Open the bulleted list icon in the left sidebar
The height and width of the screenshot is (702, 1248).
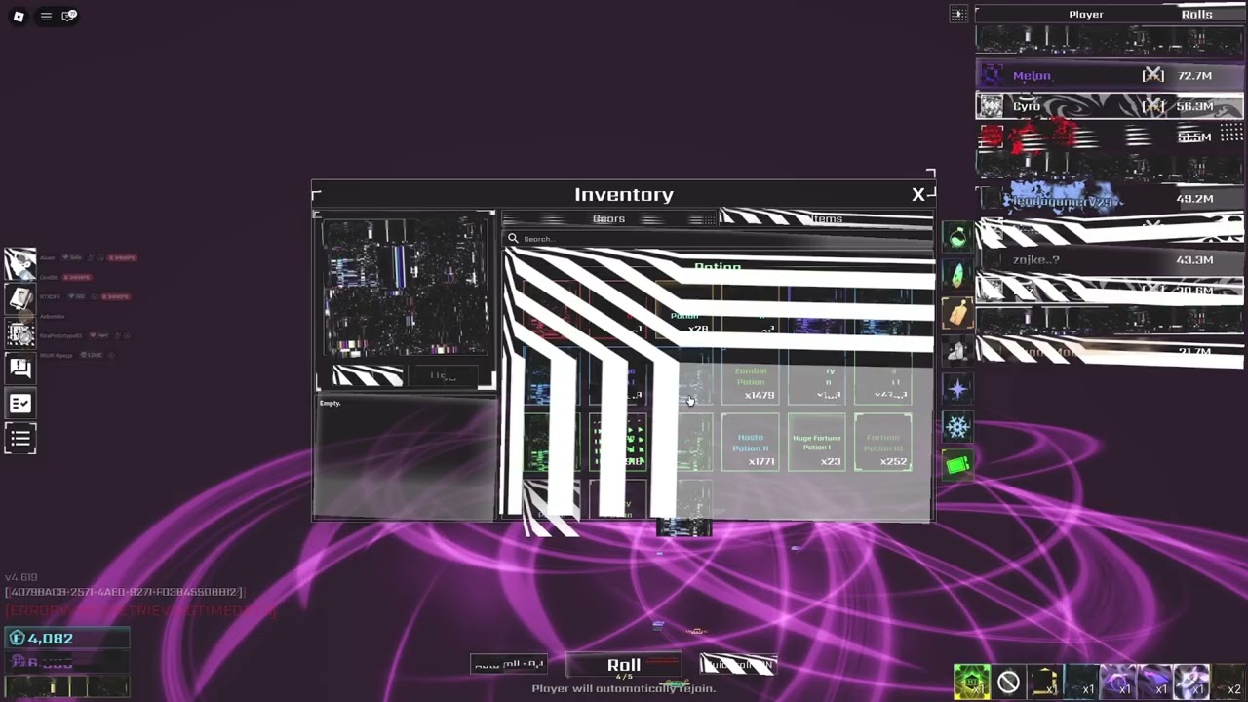click(x=19, y=438)
